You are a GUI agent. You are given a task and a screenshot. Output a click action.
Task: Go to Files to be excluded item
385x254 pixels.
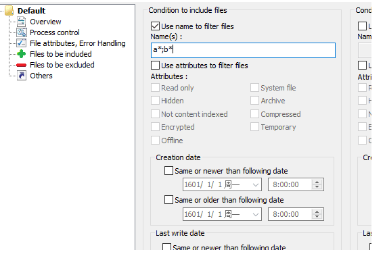tap(62, 65)
